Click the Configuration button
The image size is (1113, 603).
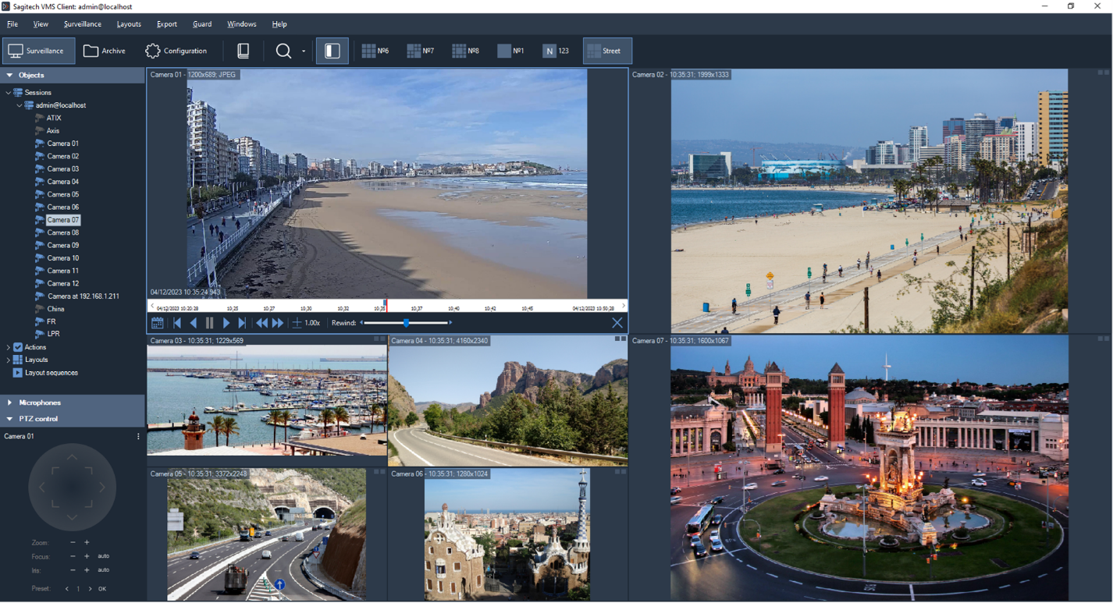pos(176,51)
